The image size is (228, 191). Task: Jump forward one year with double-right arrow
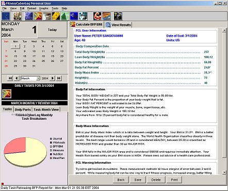click(59, 78)
